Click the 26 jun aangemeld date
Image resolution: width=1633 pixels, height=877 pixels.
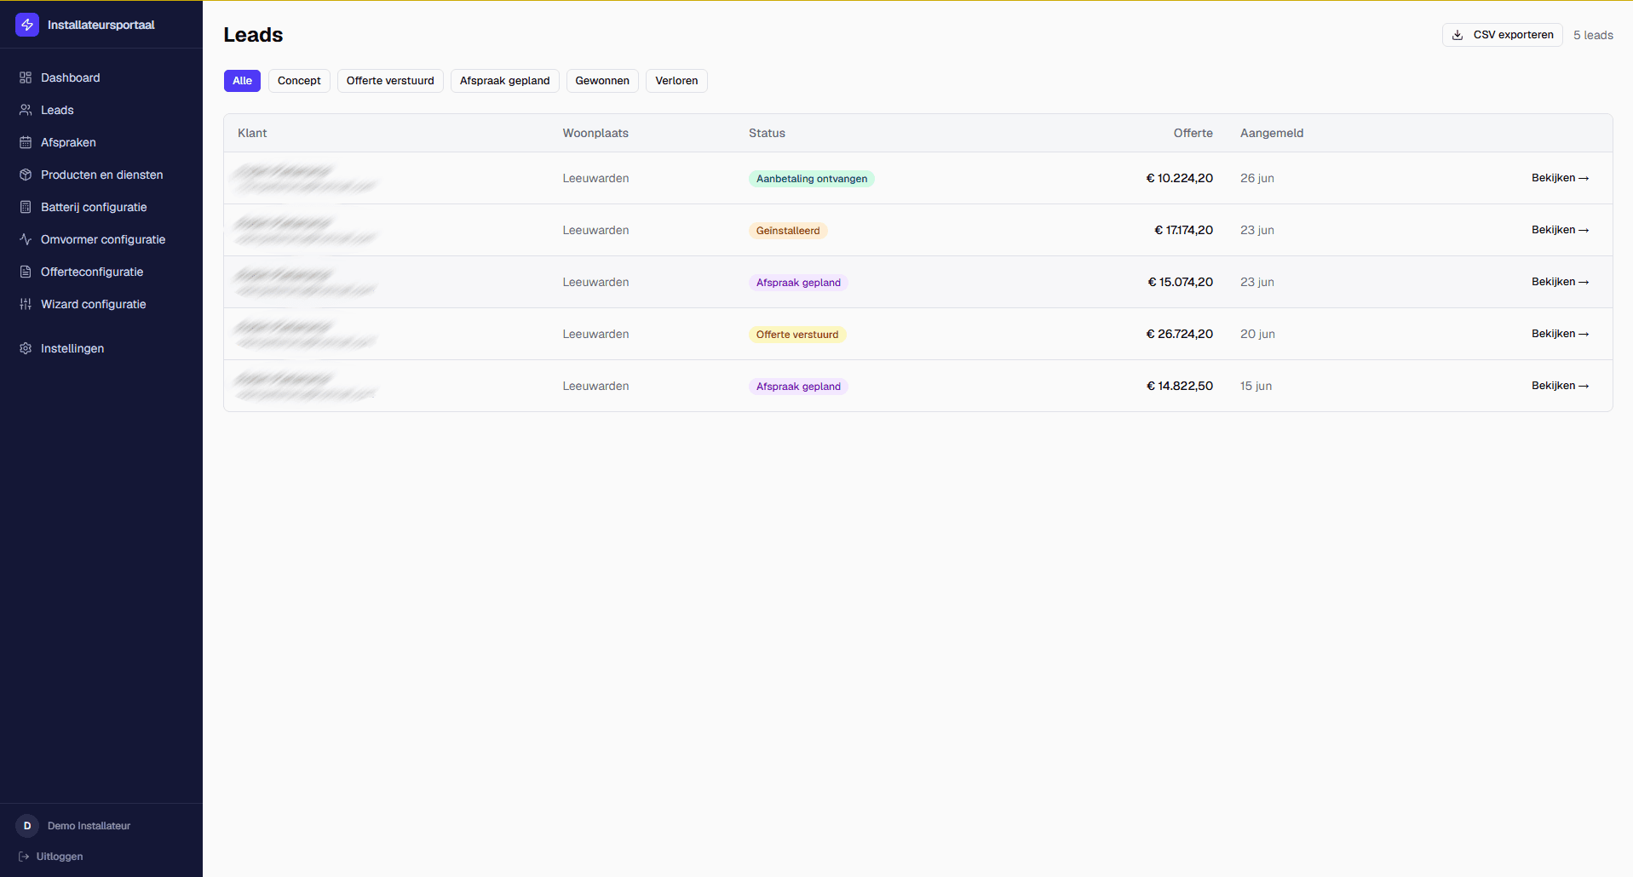pos(1257,178)
